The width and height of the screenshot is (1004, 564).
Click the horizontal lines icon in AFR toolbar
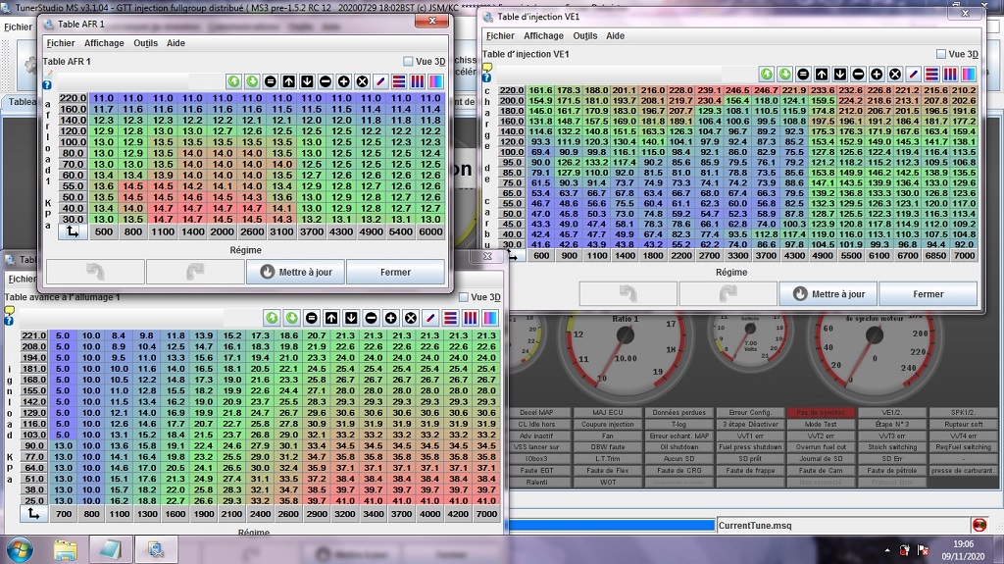coord(399,81)
